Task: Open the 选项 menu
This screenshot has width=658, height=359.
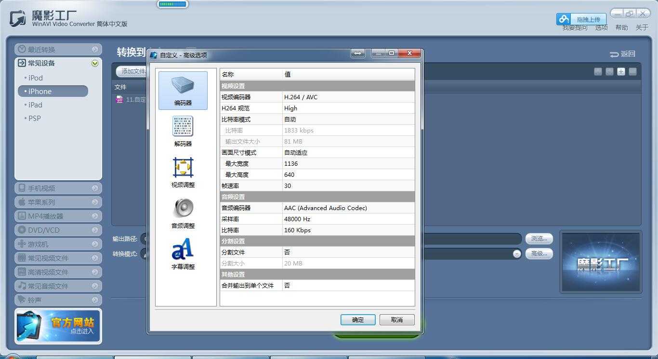Action: (602, 27)
